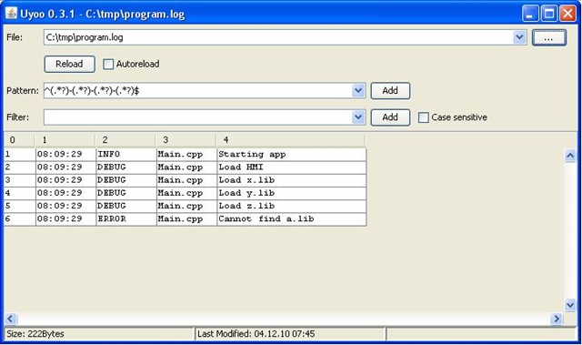Viewport: 582px width, 345px height.
Task: Click the vertical scrollbar down arrow
Action: point(570,306)
